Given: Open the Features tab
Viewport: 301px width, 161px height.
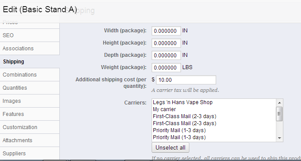Looking at the screenshot, I should 30,114.
